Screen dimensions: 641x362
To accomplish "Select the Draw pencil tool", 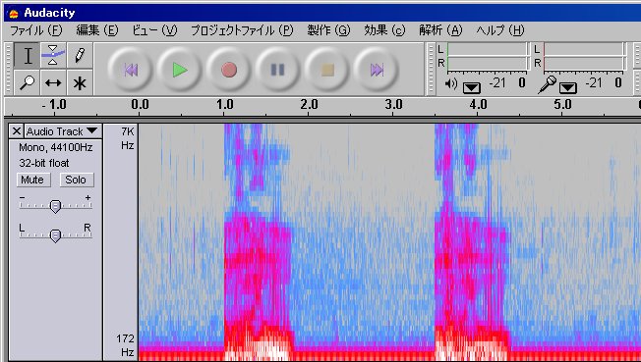I will tap(80, 56).
